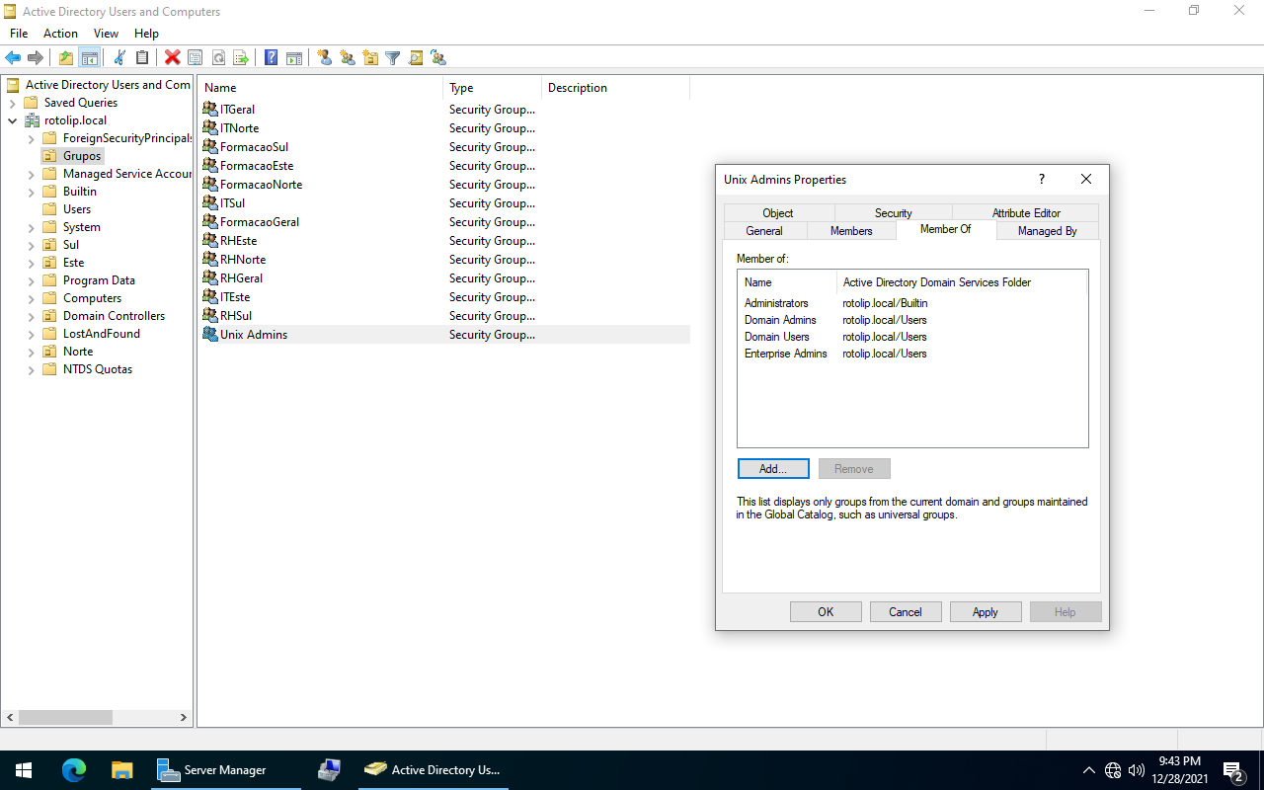The image size is (1264, 790).
Task: Open Help via the blue question mark icon
Action: (271, 58)
